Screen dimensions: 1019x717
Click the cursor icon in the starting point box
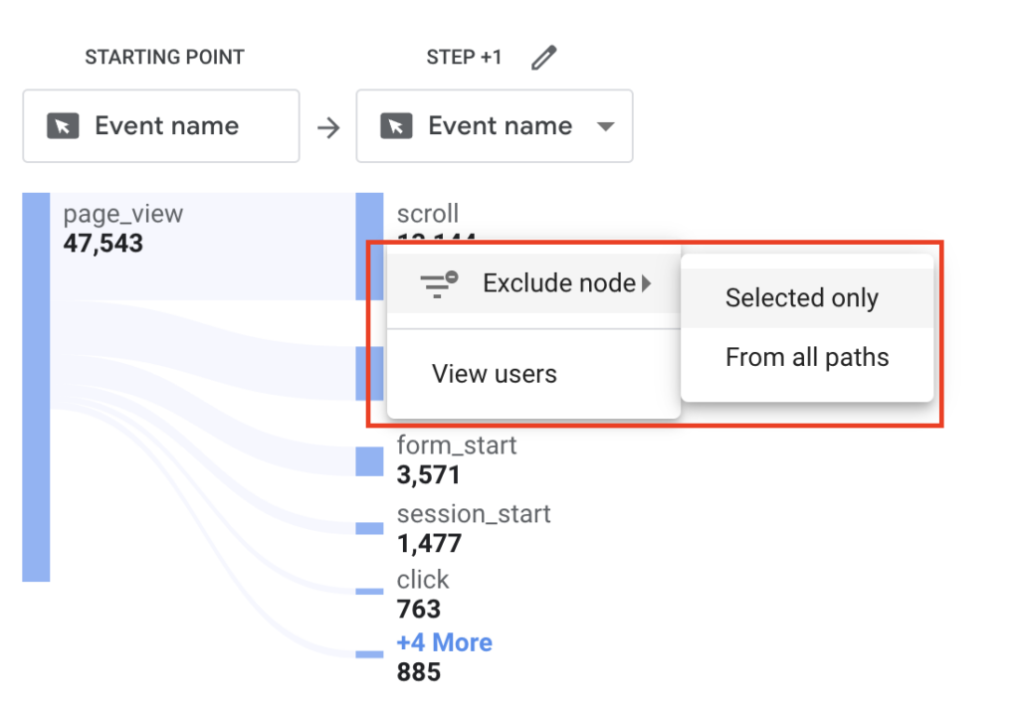point(63,126)
